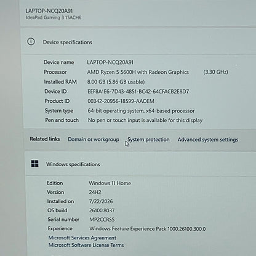Click the Installed RAM label

pos(60,82)
